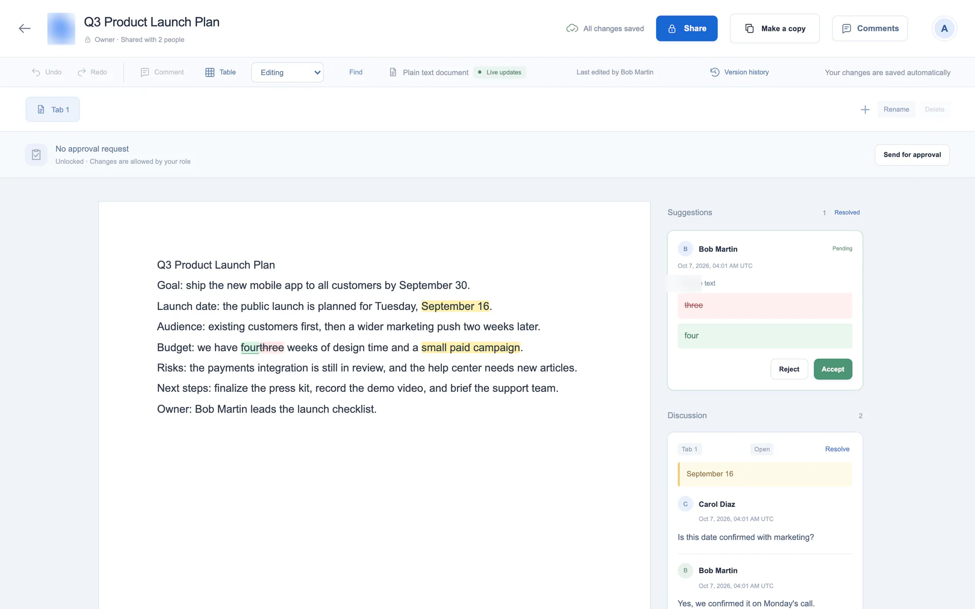The image size is (975, 609).
Task: Make a copy of the document
Action: coord(774,28)
